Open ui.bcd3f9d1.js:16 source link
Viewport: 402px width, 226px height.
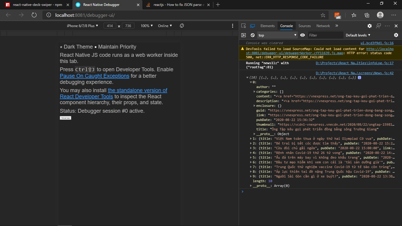click(377, 43)
